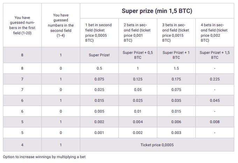This screenshot has width=238, height=163.
Task: Click the "4 bets in second field" column header
Action: [214, 33]
